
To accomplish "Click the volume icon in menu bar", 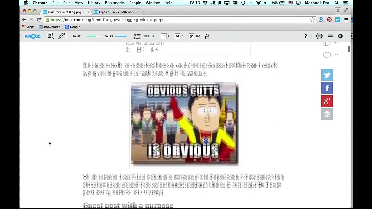I will [265, 3].
